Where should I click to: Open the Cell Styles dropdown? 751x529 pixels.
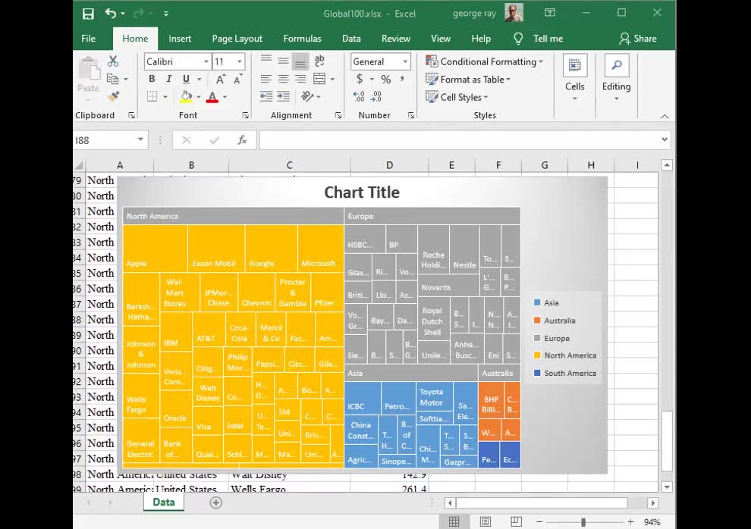[x=457, y=97]
